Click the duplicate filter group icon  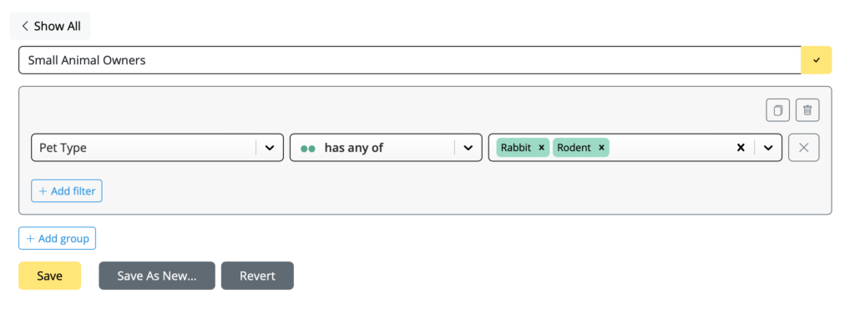pos(778,110)
